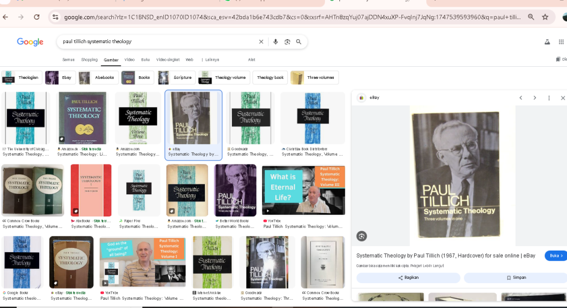Open Paper Plus Systematic Theology thumbnail

click(139, 190)
